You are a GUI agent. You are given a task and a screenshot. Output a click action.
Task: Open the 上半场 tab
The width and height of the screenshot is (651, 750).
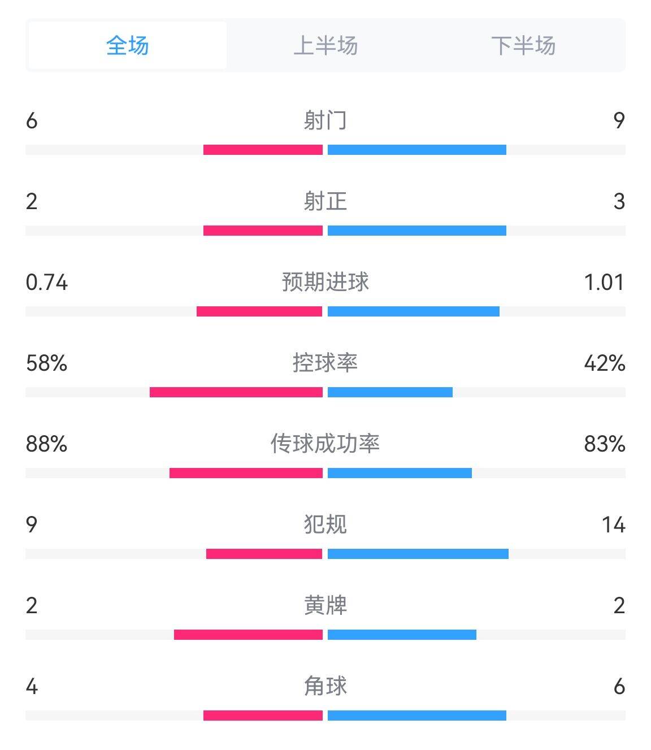click(x=325, y=46)
